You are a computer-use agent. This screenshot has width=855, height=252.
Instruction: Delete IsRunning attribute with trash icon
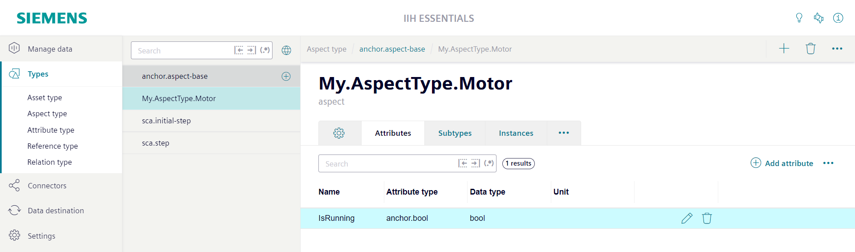707,218
